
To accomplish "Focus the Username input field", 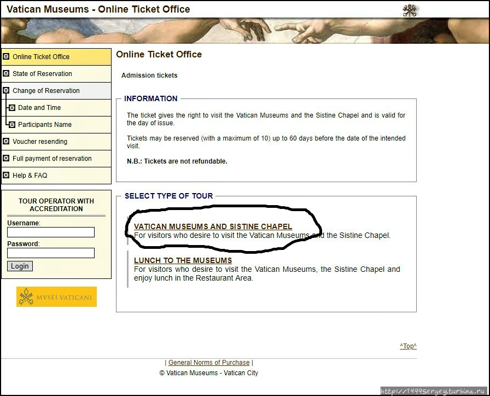I will [x=51, y=232].
